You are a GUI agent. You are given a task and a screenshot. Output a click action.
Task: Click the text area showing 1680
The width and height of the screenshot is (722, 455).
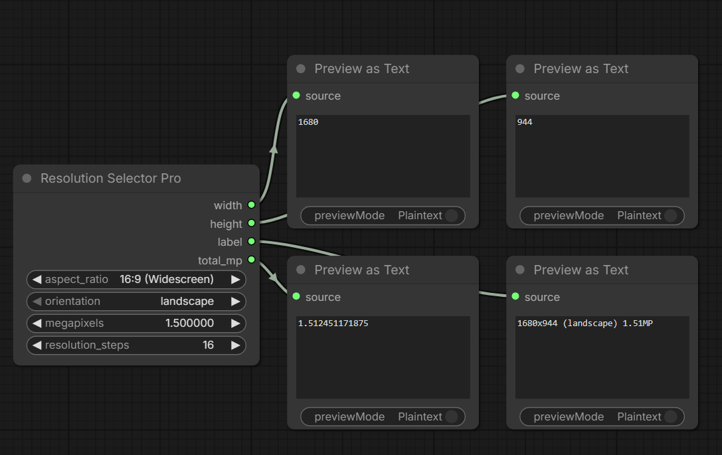383,156
